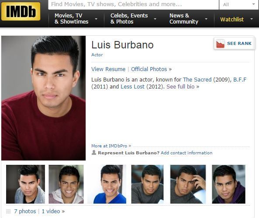The height and width of the screenshot is (218, 259).
Task: Open The Sacred movie link
Action: tap(197, 80)
